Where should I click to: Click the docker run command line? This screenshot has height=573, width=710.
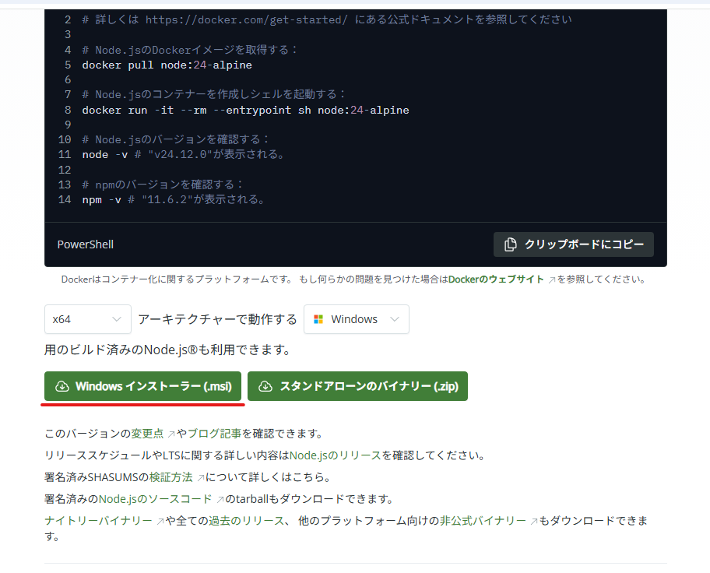pos(245,110)
